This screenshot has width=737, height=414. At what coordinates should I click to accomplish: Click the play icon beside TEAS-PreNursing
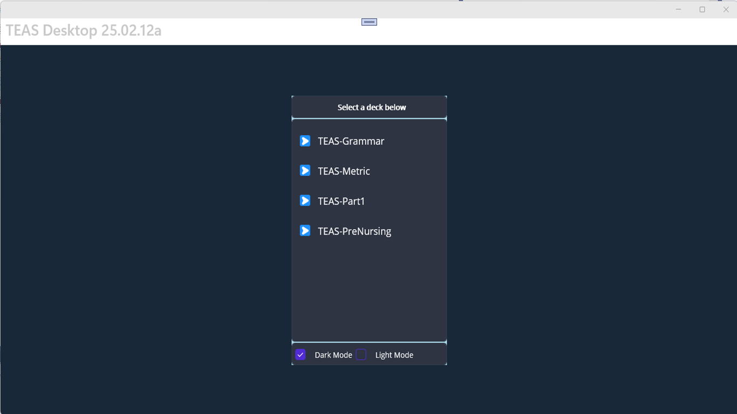point(305,231)
